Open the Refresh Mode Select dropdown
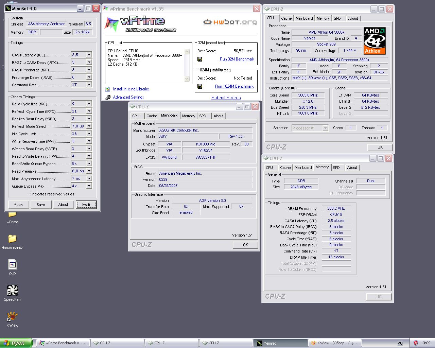435x348 pixels. (89, 126)
